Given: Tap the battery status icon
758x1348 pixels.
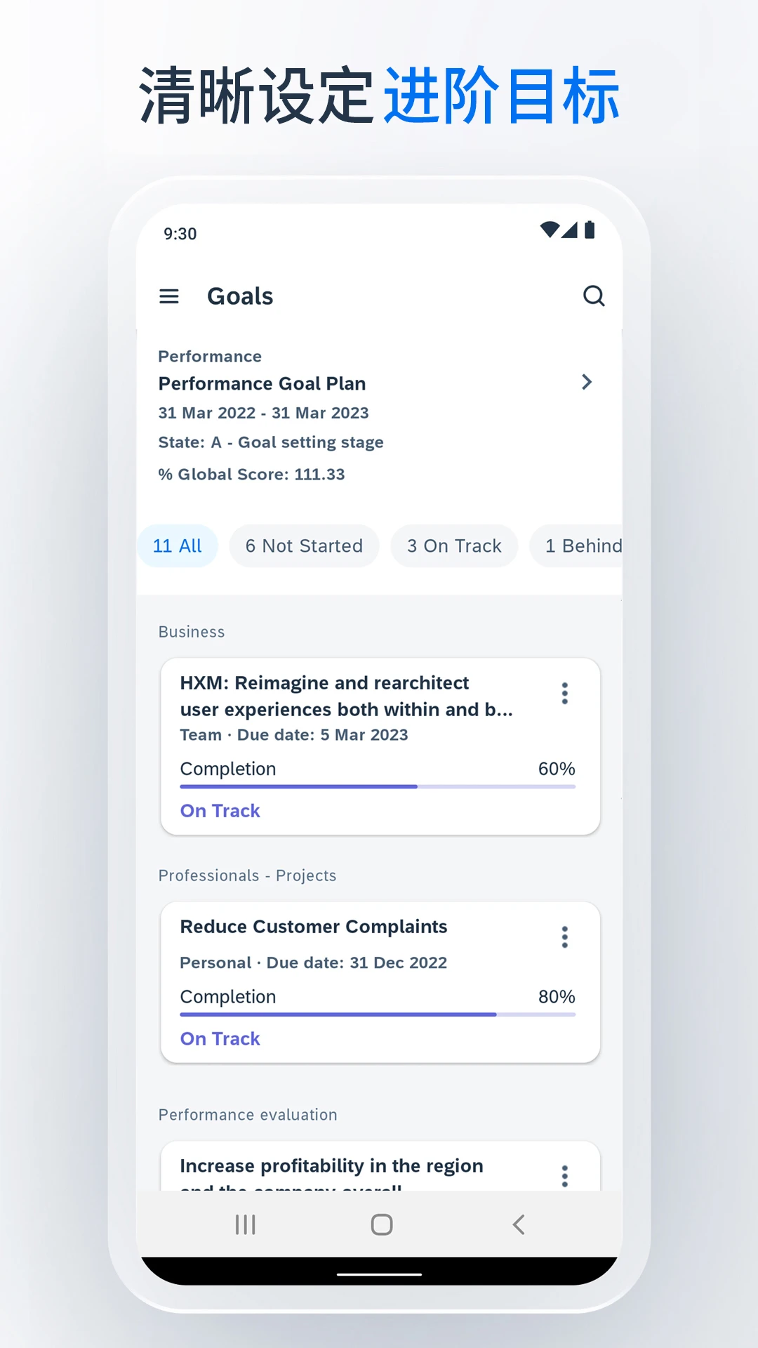Looking at the screenshot, I should point(591,230).
